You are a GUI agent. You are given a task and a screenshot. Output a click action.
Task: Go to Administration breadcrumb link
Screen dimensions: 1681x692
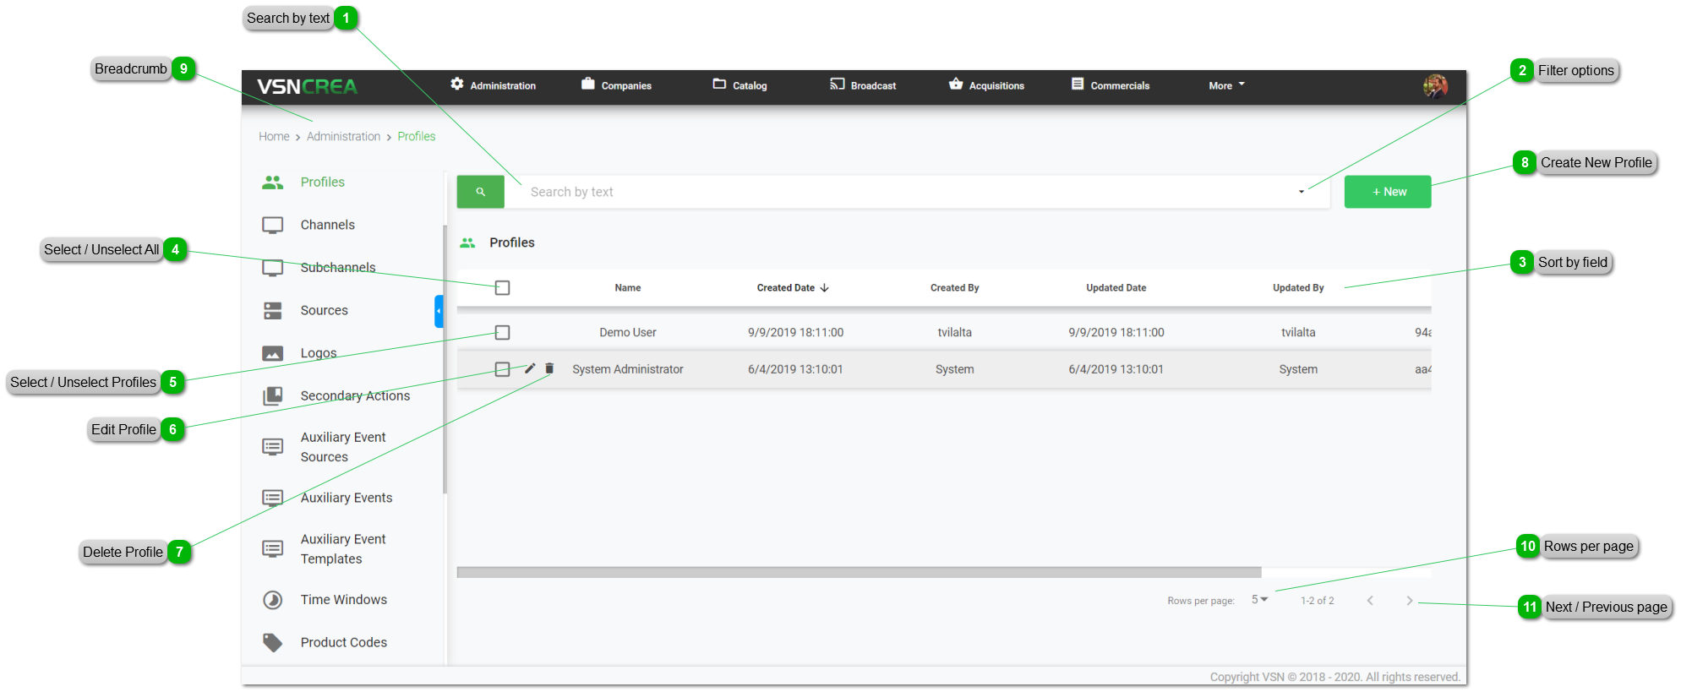[x=343, y=137]
